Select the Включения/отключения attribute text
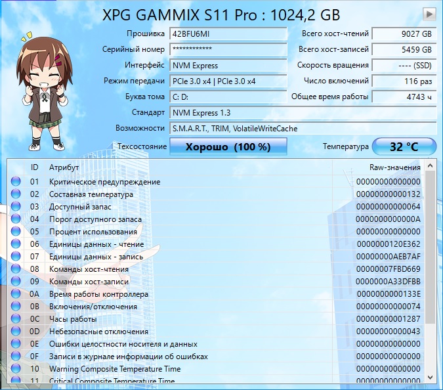Screen dimensions: 443x390 point(93,307)
